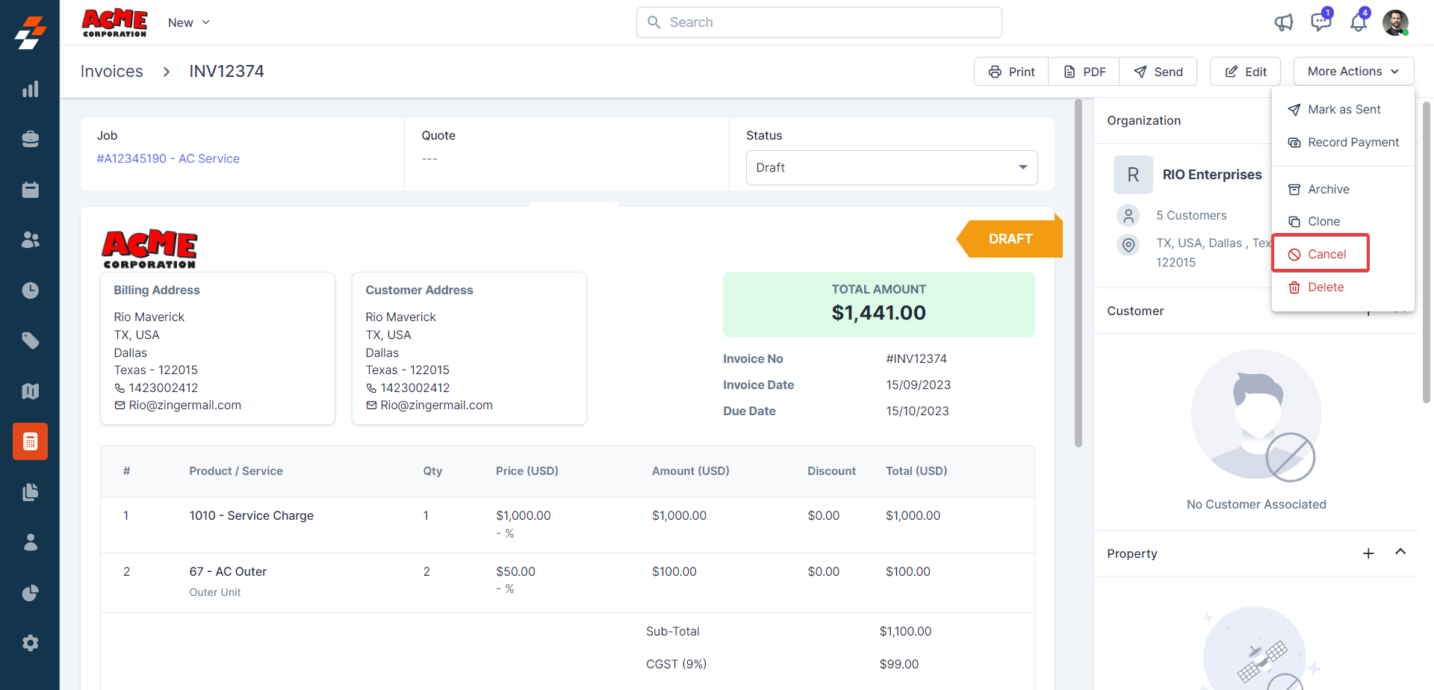Open the announcements megaphone icon
The image size is (1434, 690).
pos(1283,22)
